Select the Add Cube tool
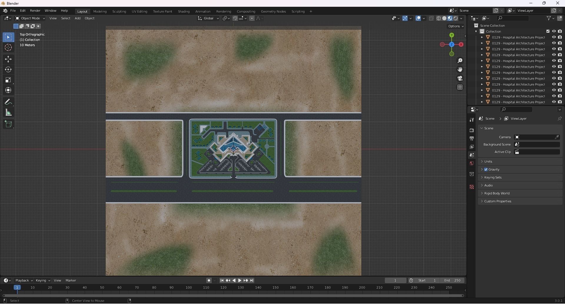565x306 pixels. click(8, 124)
